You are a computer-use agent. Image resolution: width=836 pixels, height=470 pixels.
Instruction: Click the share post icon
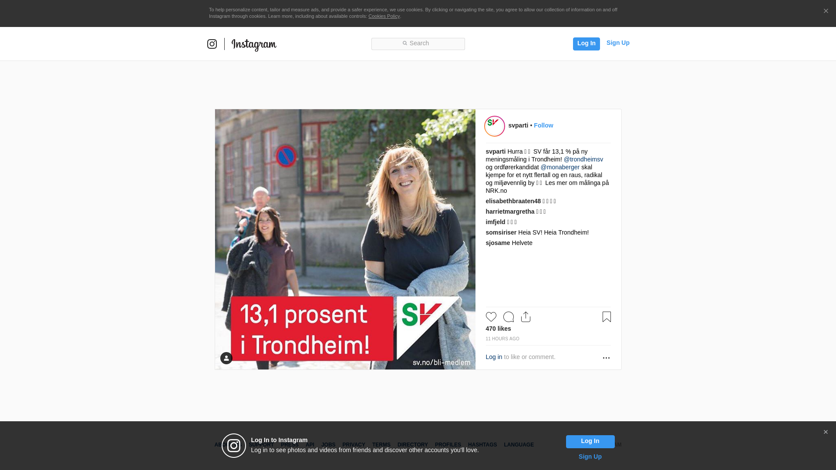click(526, 317)
